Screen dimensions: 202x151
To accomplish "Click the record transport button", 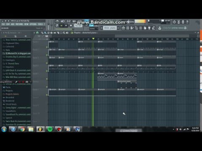I will pyautogui.click(x=71, y=26).
